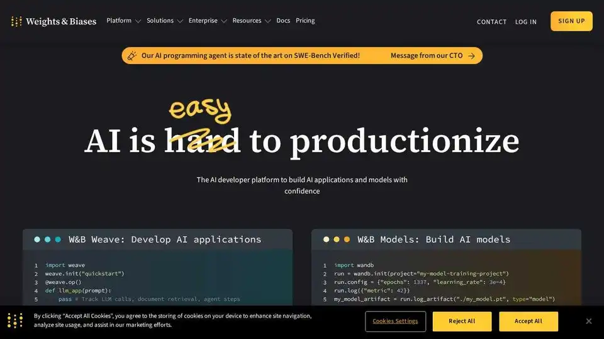The height and width of the screenshot is (339, 604).
Task: Click the run.config epochs code line
Action: click(420, 282)
